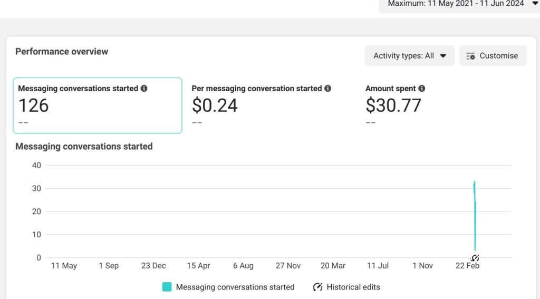Select the Messaging conversations started metric card
This screenshot has height=299, width=540.
(98, 105)
